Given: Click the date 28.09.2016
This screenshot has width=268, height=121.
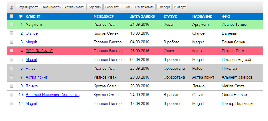Looking at the screenshot, I should pos(140,69).
